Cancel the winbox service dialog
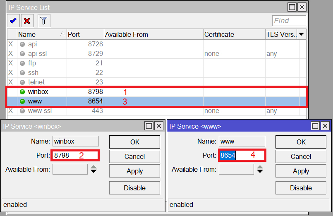Screen dimensions: 333x216 point(134,156)
